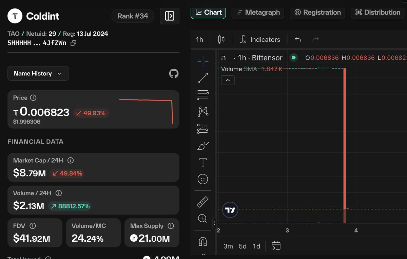Select the XABCD pattern tool
The width and height of the screenshot is (407, 259).
click(x=203, y=111)
